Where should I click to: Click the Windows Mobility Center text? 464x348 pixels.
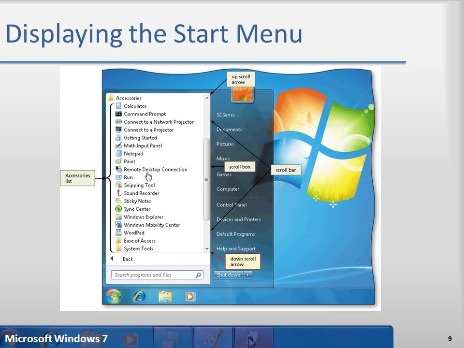152,225
